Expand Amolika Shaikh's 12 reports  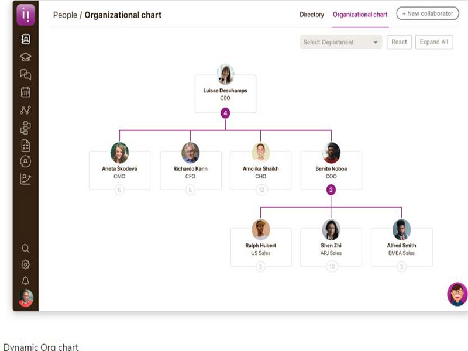(x=261, y=190)
